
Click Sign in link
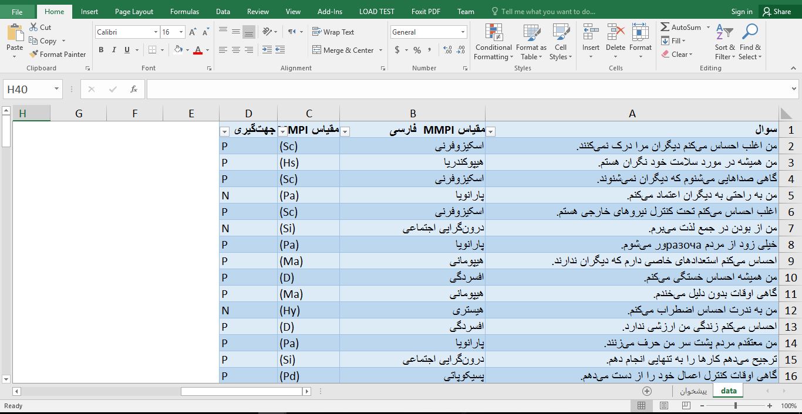coord(742,11)
